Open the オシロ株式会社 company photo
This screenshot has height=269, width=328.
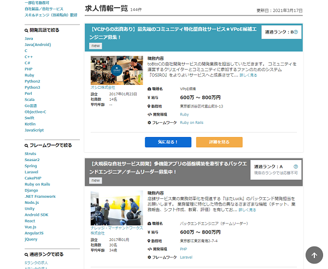[x=109, y=70]
